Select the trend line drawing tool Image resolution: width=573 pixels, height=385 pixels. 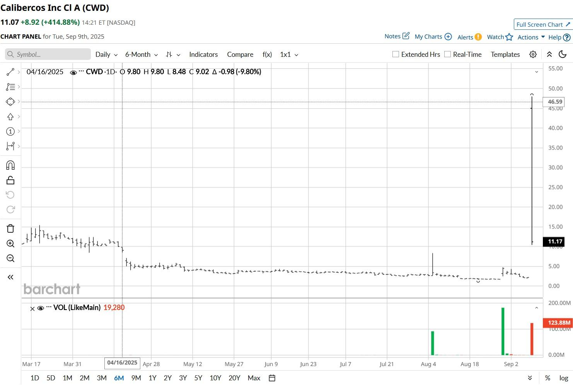click(x=10, y=72)
